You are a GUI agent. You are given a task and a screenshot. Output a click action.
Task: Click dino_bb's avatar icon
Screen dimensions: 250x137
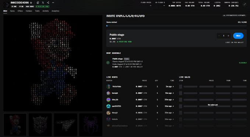(x=108, y=100)
